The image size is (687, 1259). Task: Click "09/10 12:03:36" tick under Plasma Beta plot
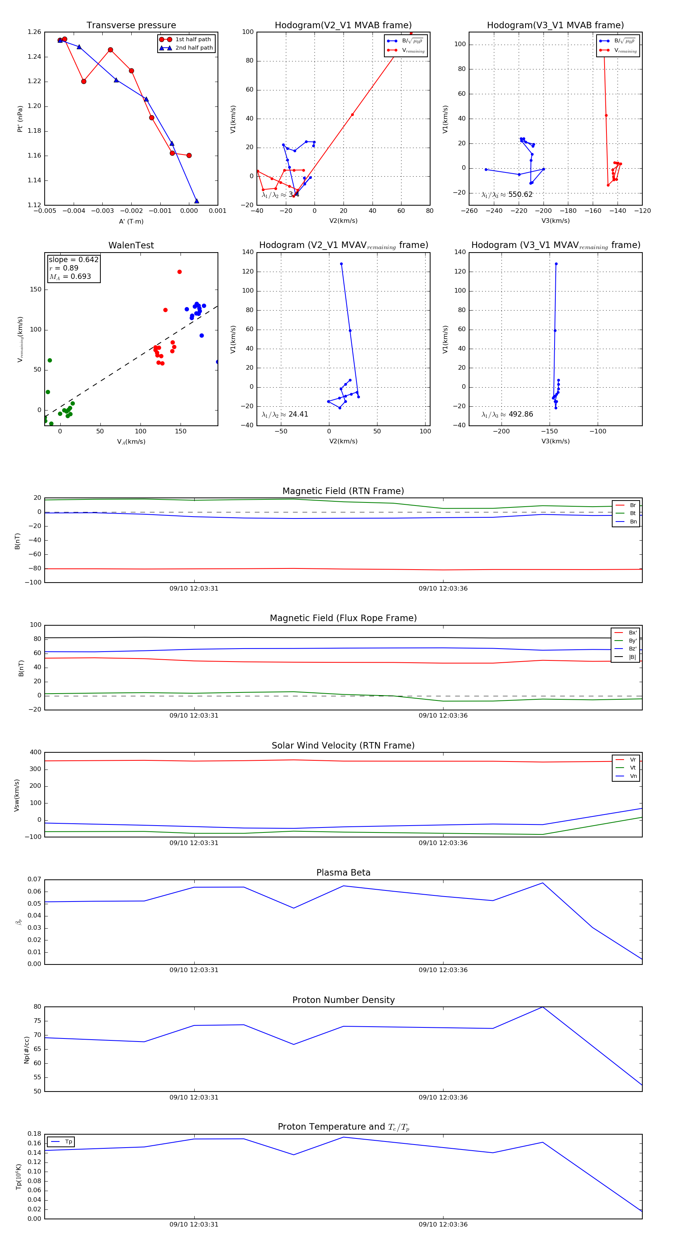point(443,970)
